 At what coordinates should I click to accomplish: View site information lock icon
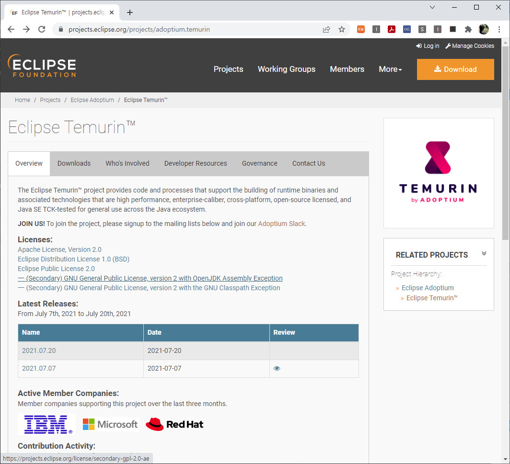60,29
